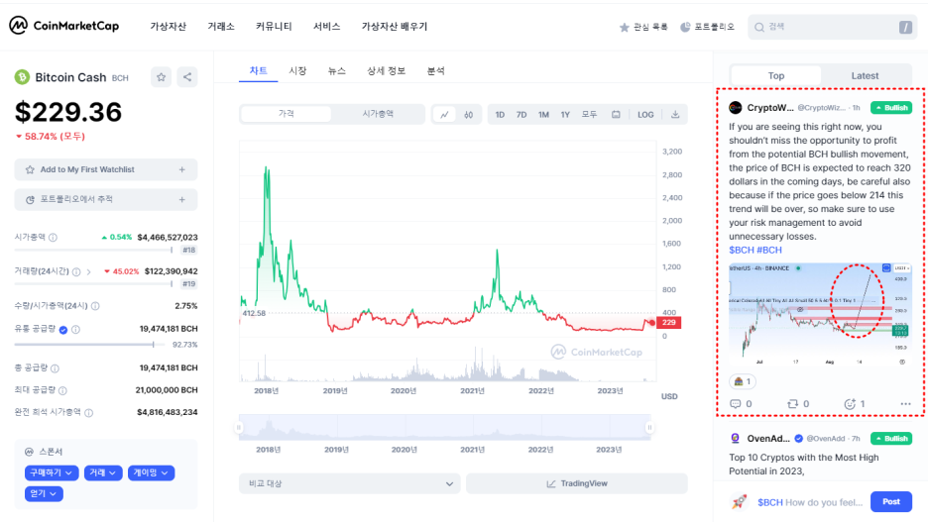
Task: Open chart calendar date picker
Action: point(616,114)
